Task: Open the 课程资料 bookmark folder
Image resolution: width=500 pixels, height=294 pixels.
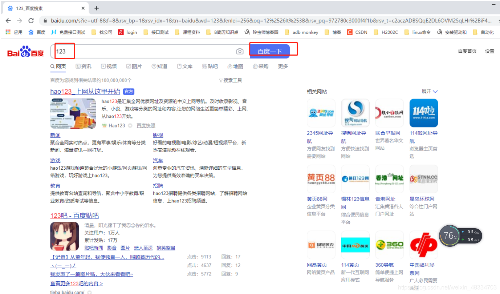Action: coord(187,32)
